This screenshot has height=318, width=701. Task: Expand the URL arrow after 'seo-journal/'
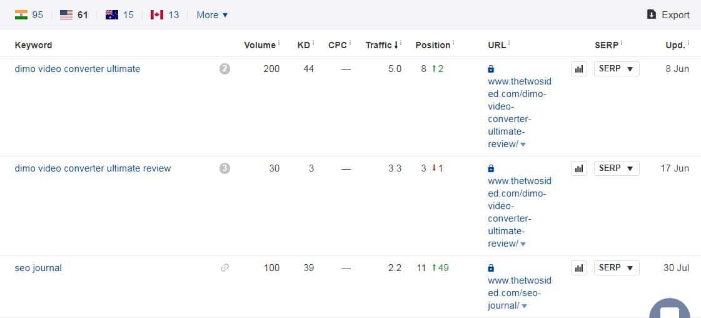[x=525, y=306]
